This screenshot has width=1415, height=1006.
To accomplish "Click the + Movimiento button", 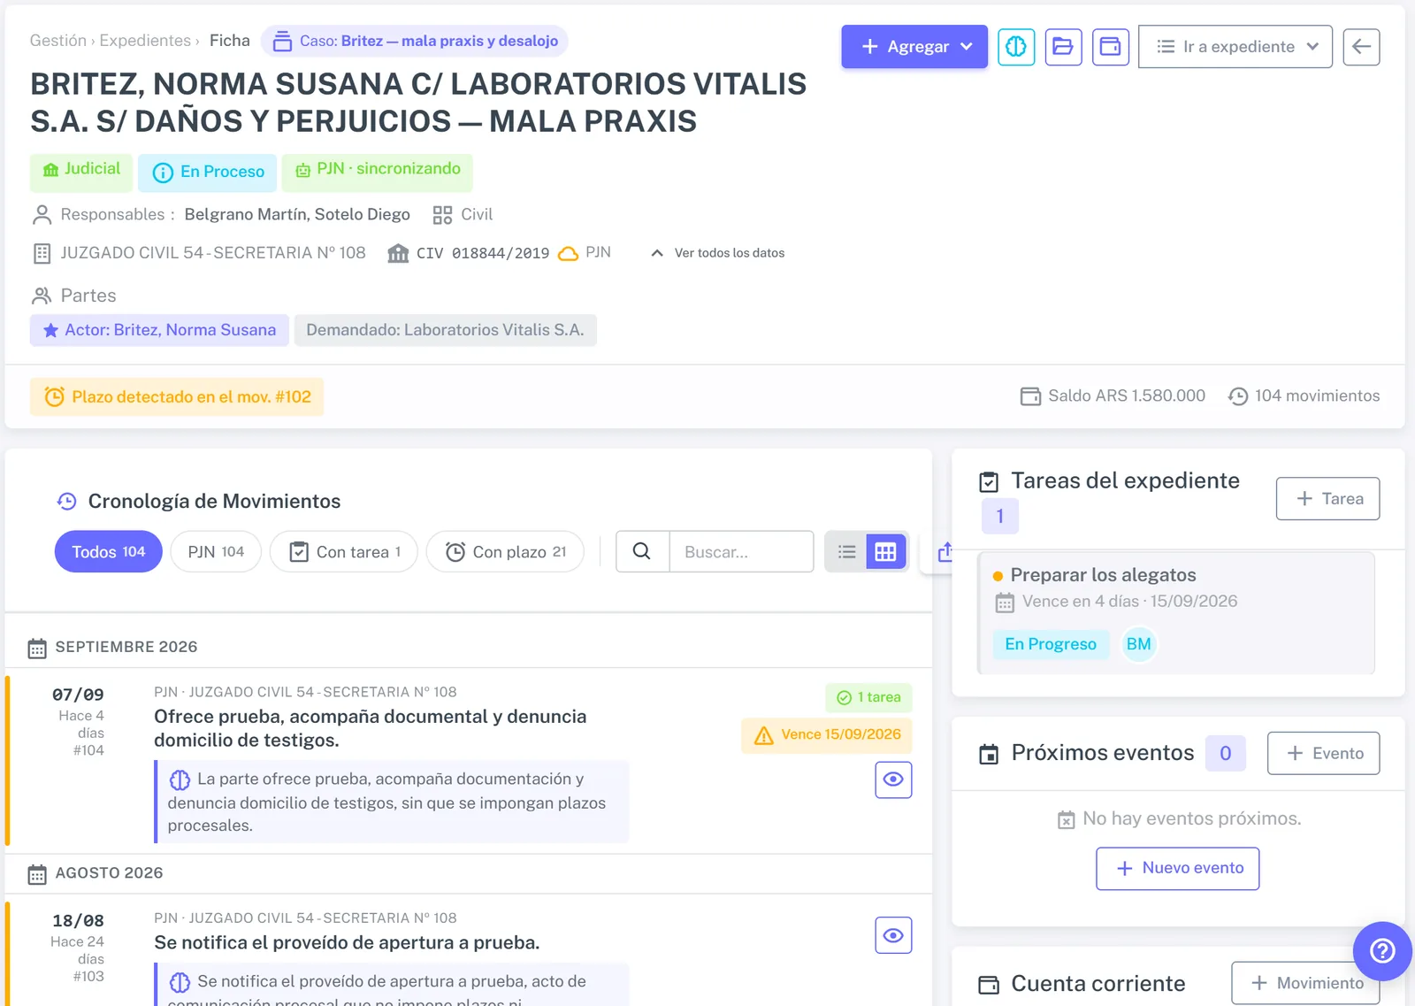I will [1305, 983].
